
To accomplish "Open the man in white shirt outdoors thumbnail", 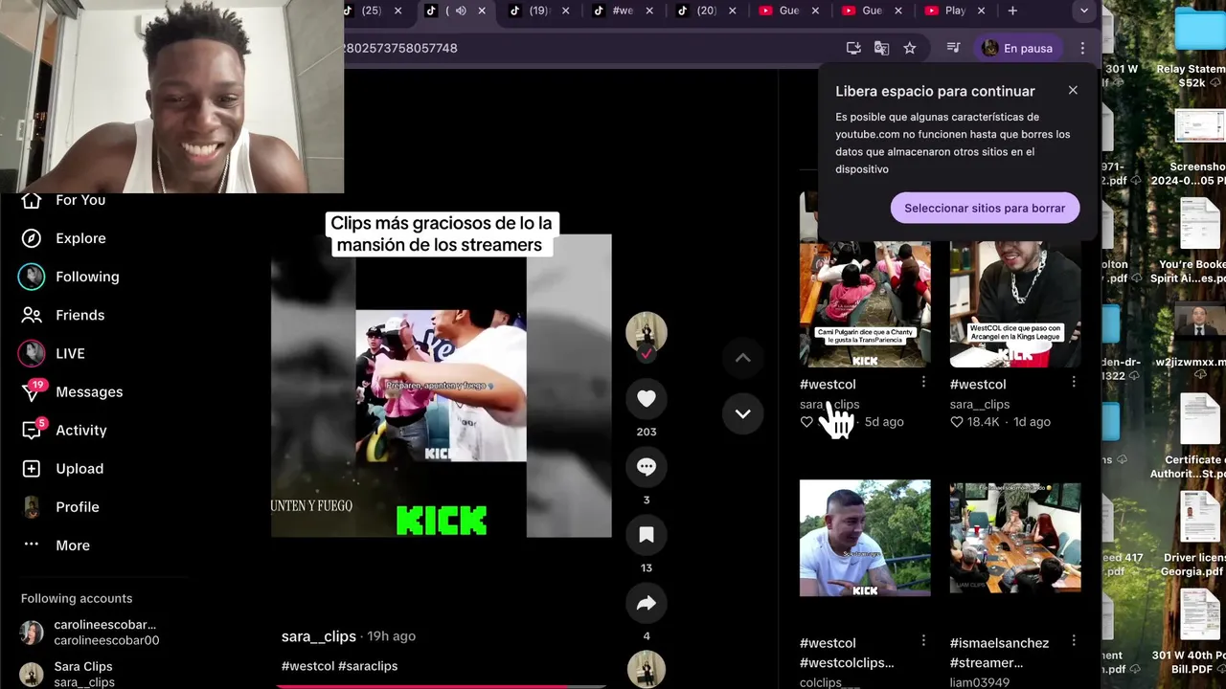I will point(865,539).
